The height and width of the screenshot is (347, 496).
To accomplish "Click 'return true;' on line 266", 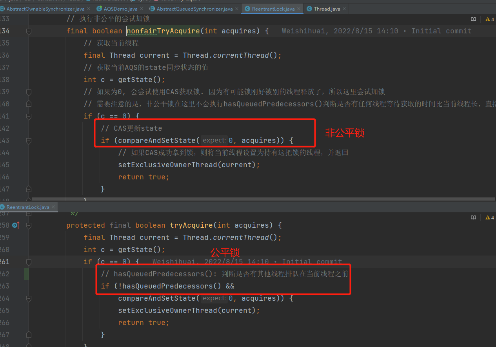I will coord(144,323).
